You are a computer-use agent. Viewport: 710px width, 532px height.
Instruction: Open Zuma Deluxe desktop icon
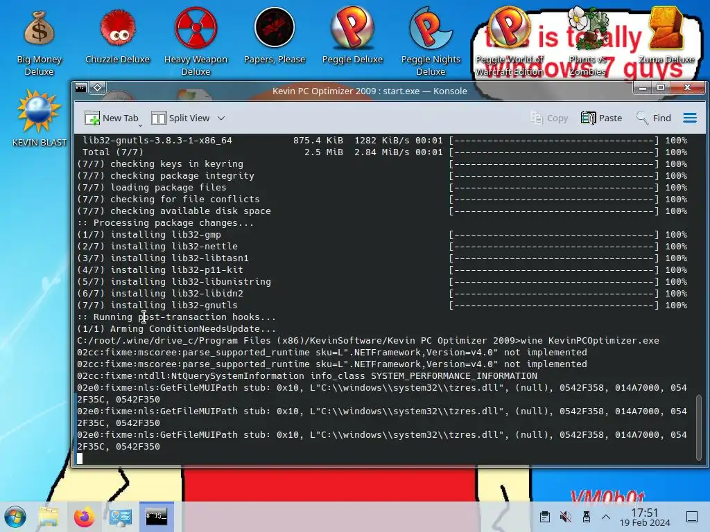(x=666, y=36)
